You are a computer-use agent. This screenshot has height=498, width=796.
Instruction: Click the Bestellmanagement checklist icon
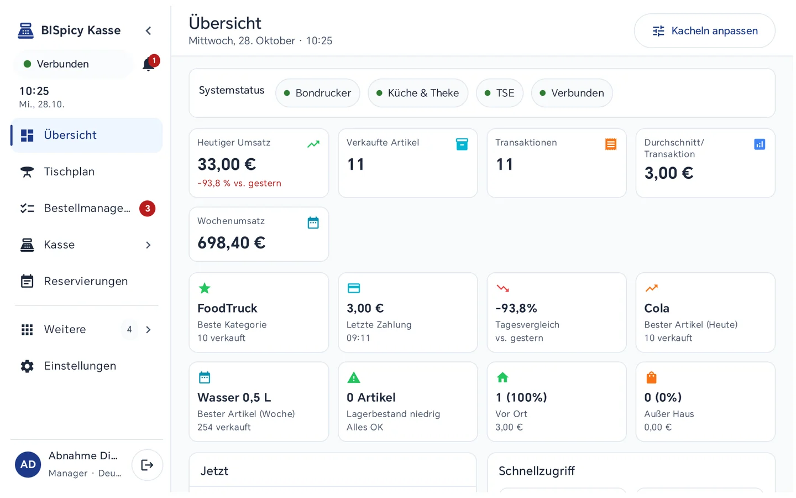[27, 209]
